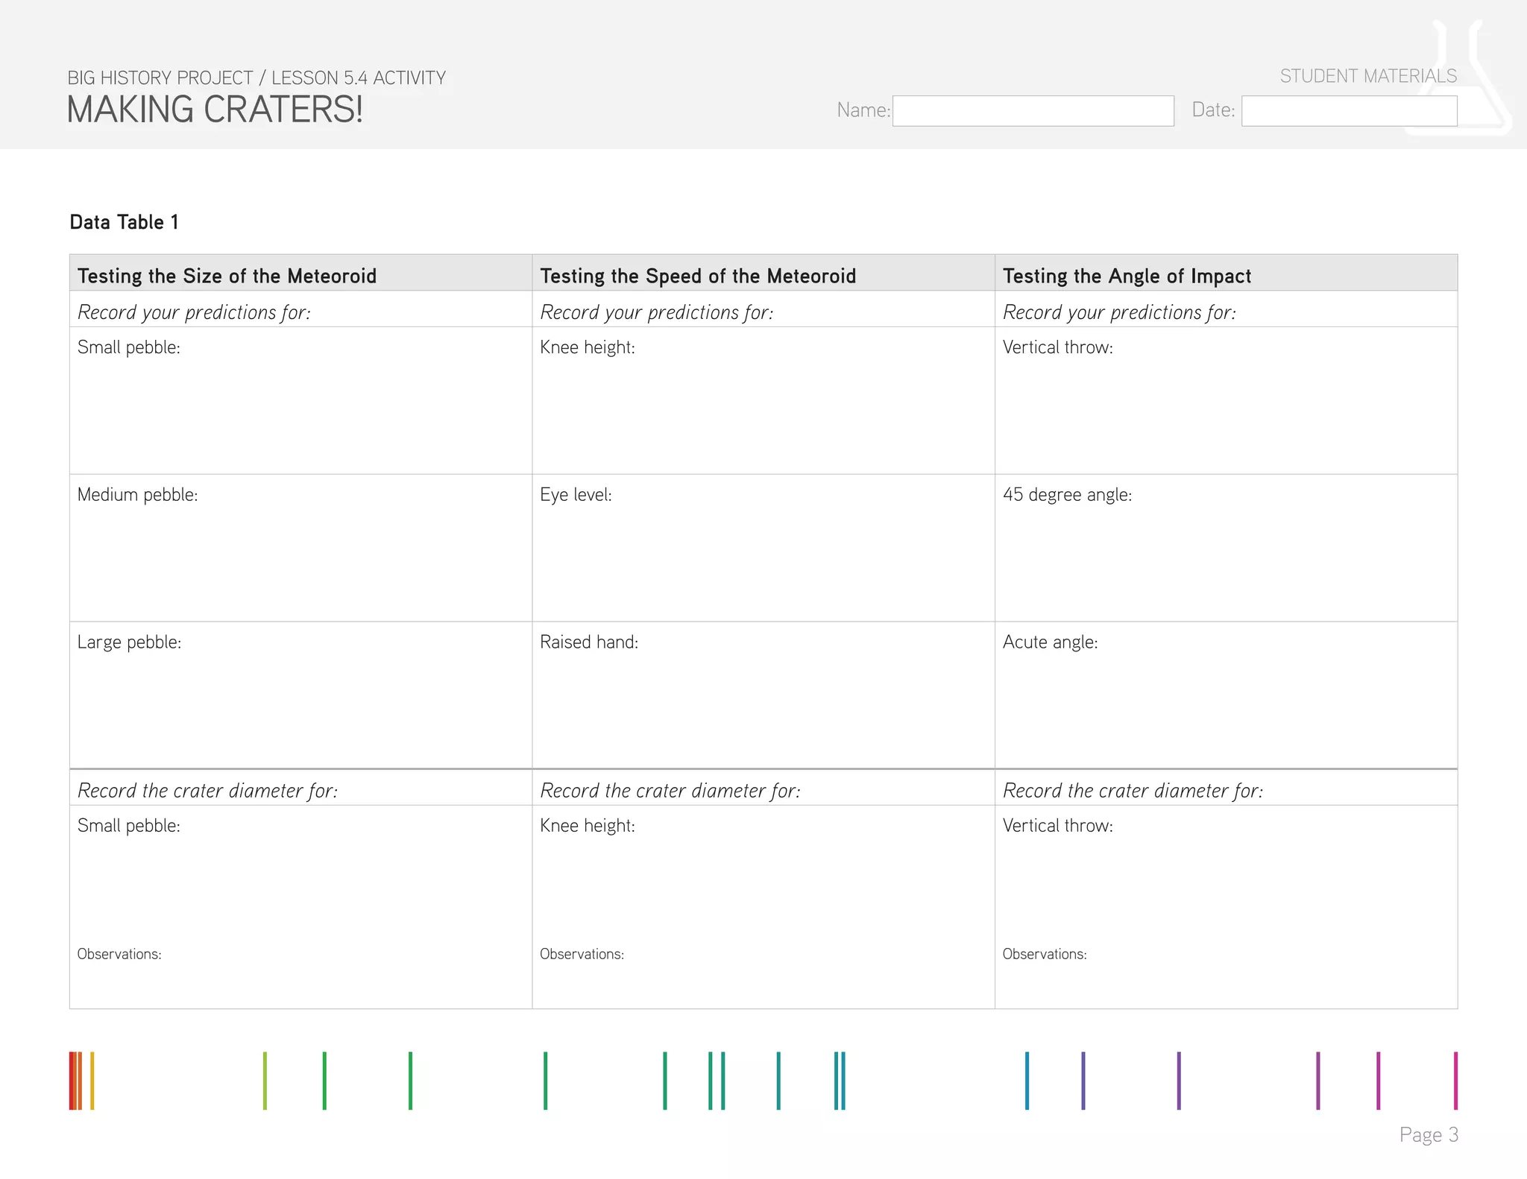Click the Knee height prediction cell

[x=763, y=400]
